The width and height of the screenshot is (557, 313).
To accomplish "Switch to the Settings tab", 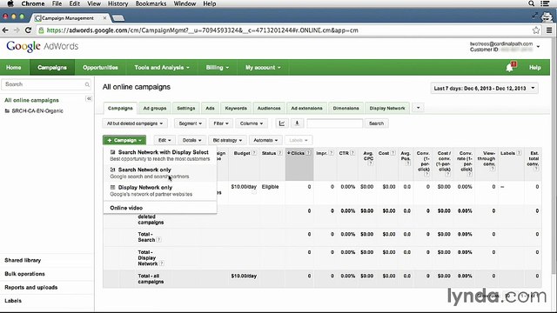I will click(x=185, y=108).
